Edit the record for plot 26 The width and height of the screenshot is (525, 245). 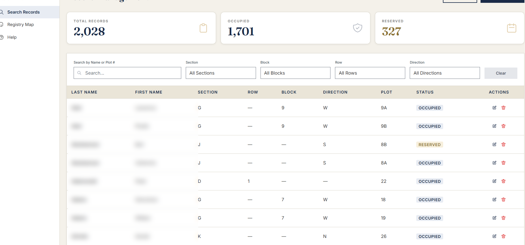point(494,236)
